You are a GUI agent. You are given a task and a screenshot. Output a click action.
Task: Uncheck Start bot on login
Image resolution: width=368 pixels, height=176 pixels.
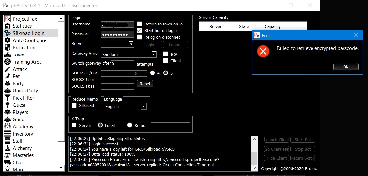[139, 30]
